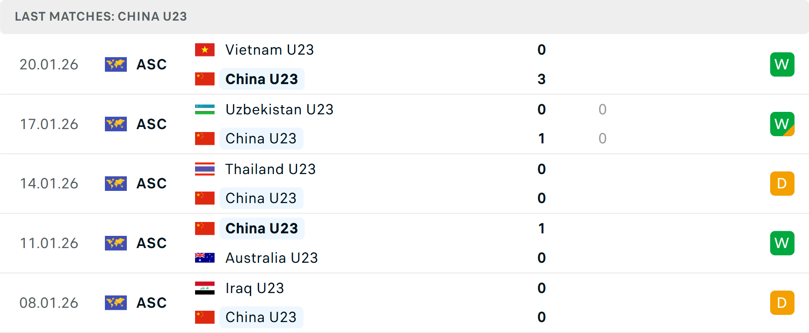Click the draw badge for Iraq match
Viewport: 809px width, 333px height.
(x=782, y=303)
